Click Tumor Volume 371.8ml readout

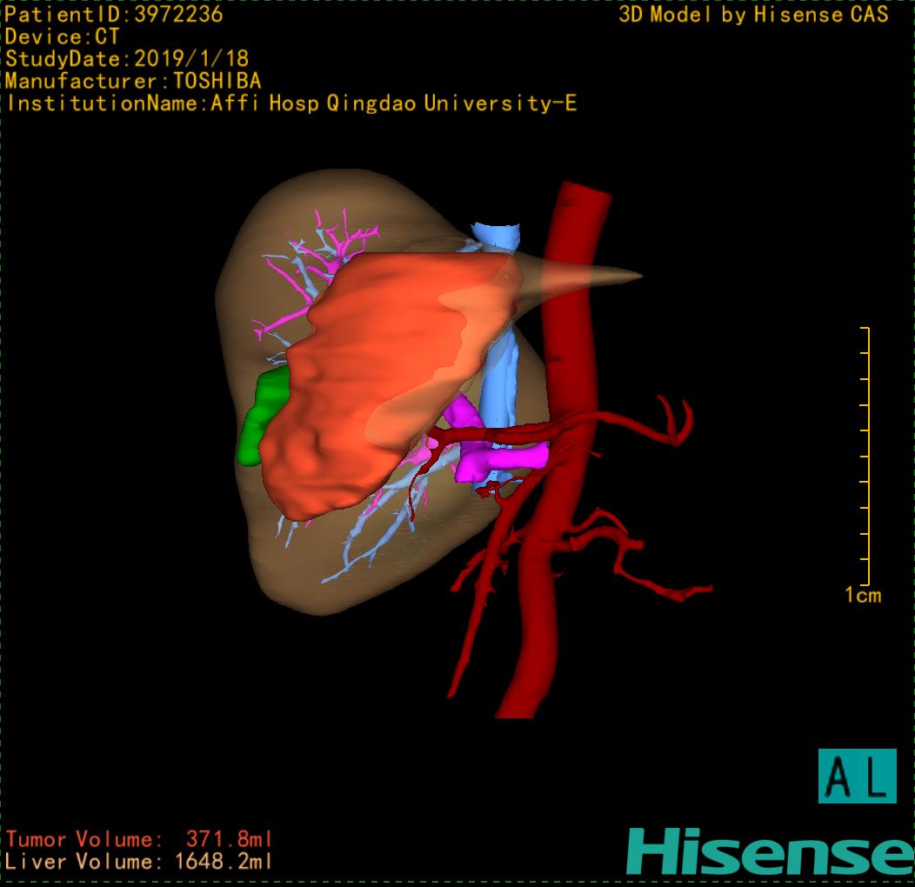coord(139,839)
